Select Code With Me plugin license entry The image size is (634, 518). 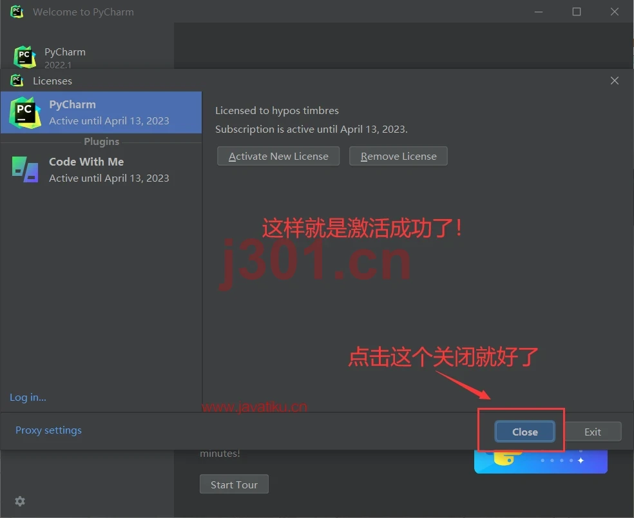[101, 170]
